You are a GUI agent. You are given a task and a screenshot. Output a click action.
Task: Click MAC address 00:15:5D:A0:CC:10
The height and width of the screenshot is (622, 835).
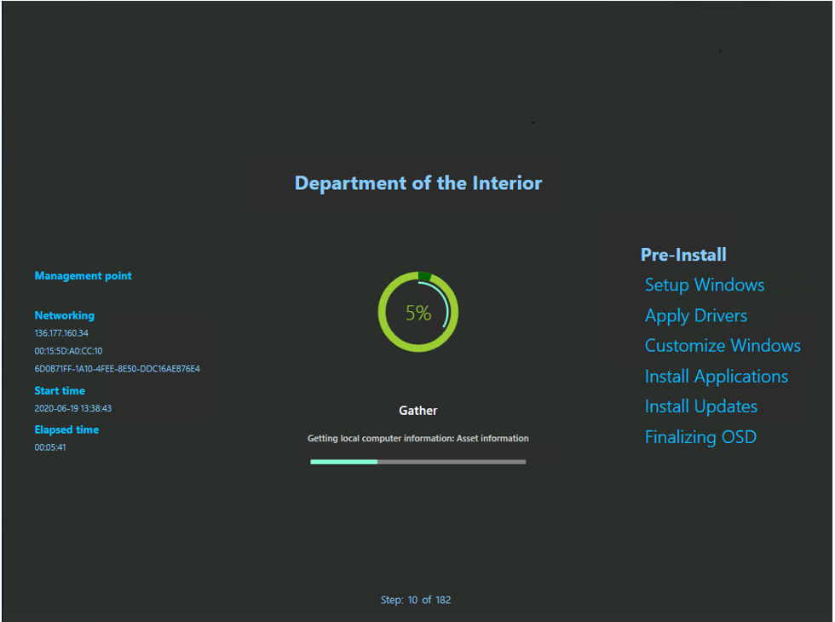(68, 351)
